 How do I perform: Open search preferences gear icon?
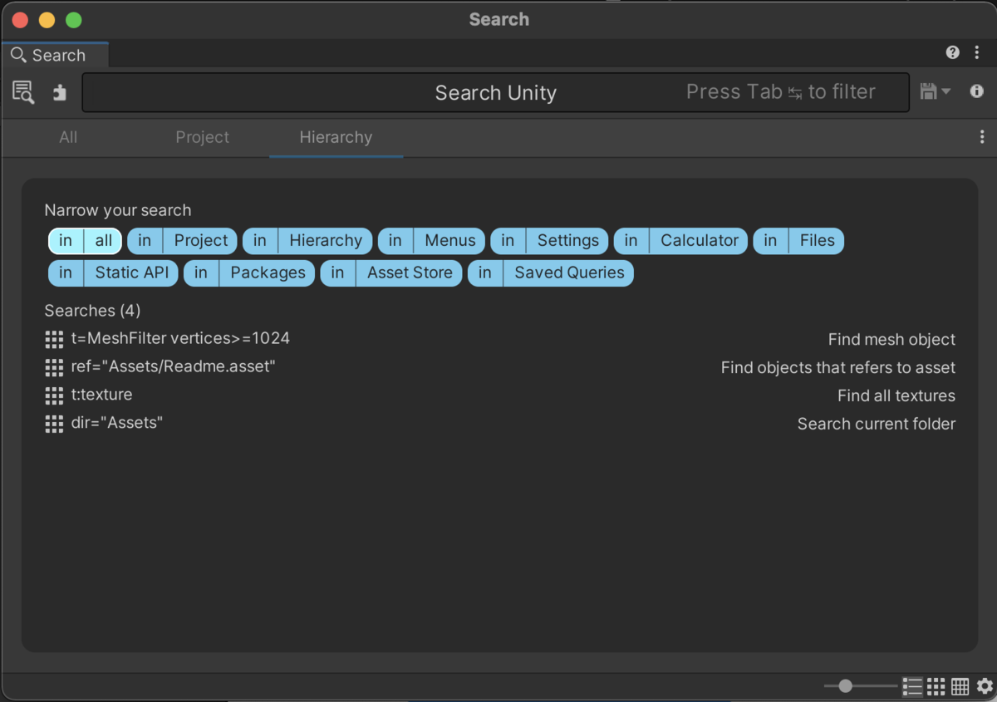[x=985, y=686]
